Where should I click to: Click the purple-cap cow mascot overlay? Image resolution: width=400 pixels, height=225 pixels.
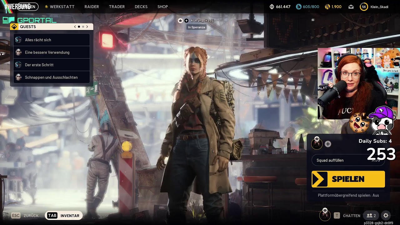pyautogui.click(x=382, y=120)
